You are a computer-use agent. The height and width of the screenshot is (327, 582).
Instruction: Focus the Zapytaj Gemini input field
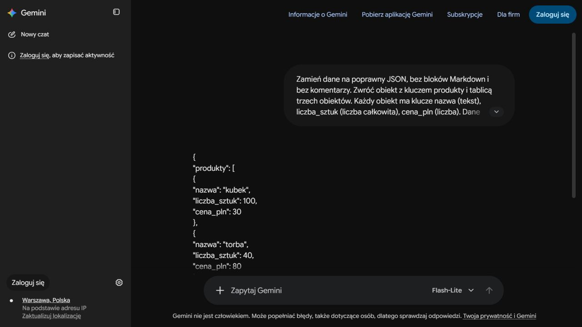click(x=327, y=290)
